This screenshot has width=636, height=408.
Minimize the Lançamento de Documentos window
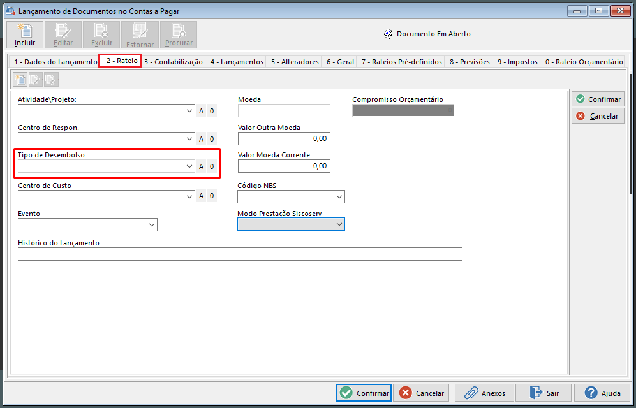(x=577, y=11)
